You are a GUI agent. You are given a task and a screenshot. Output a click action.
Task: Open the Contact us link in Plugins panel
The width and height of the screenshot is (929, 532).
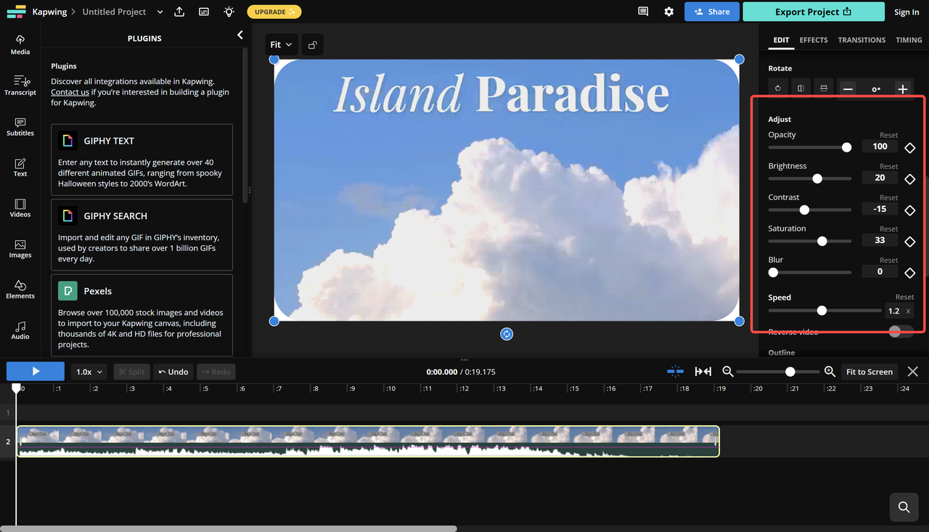(70, 91)
